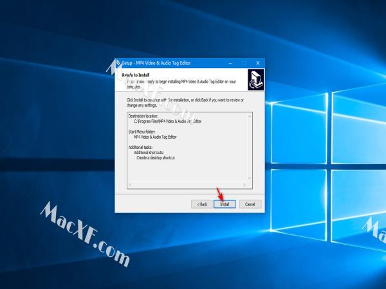
Task: Minimize the Setup window
Action: click(231, 63)
